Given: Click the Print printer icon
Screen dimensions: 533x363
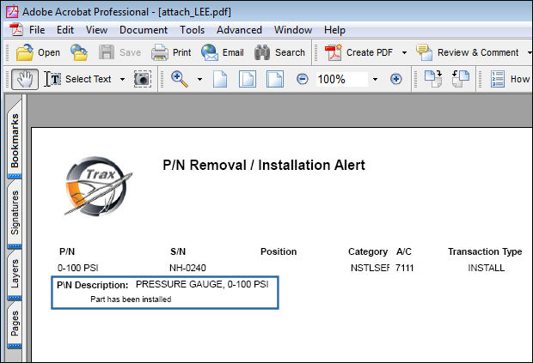Looking at the screenshot, I should coord(159,52).
